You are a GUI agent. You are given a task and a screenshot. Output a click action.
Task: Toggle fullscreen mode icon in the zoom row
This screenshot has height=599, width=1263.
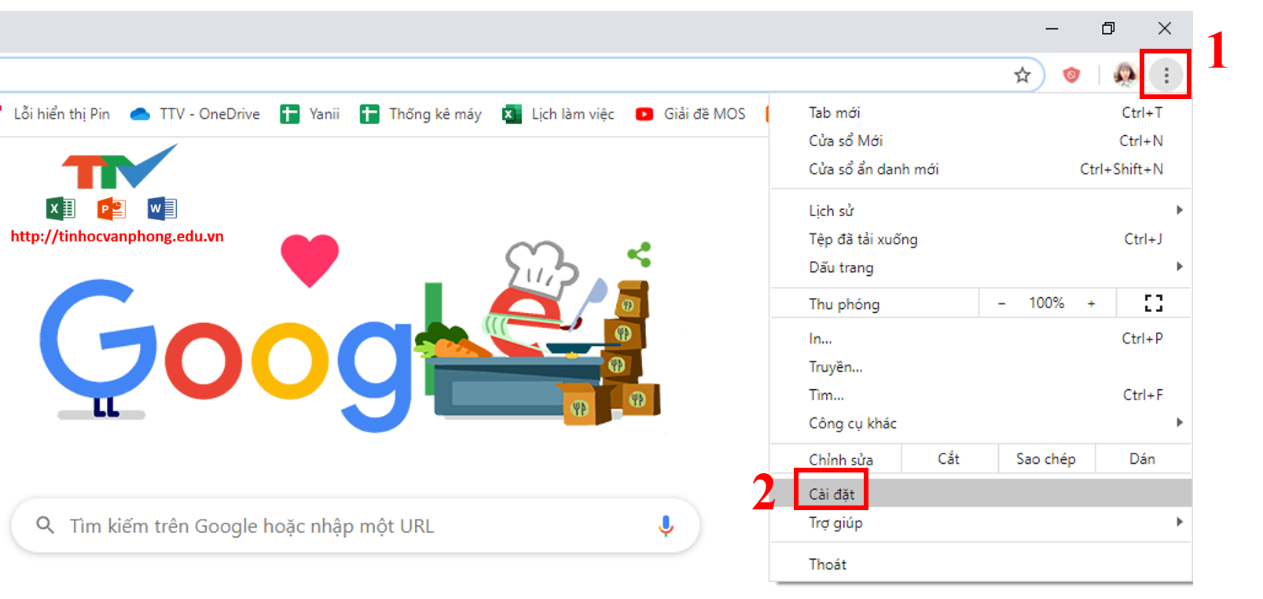tap(1153, 303)
